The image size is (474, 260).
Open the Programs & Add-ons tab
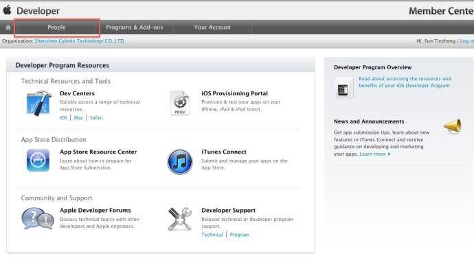click(x=135, y=27)
